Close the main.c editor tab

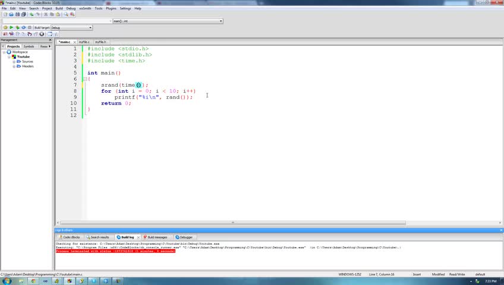coord(74,42)
